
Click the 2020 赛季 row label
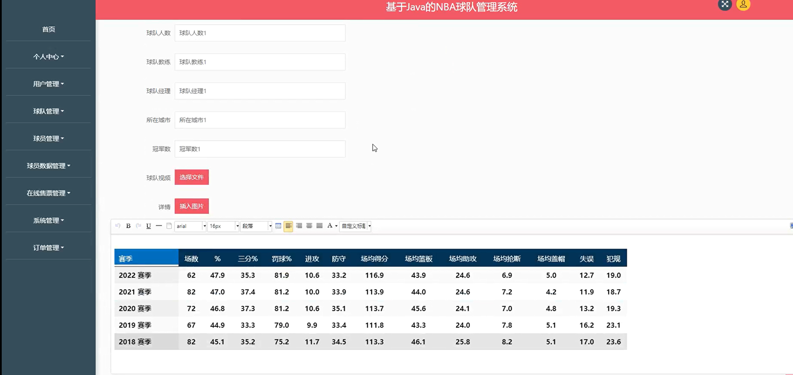135,308
